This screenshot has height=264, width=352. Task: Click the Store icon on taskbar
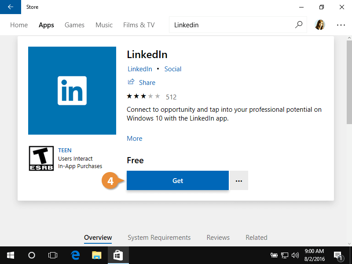[118, 255]
